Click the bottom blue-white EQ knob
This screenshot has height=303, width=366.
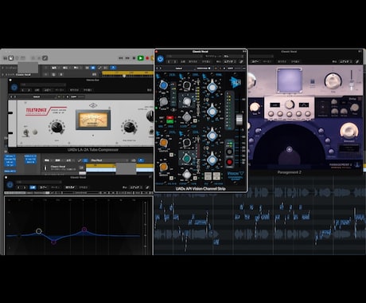click(212, 159)
